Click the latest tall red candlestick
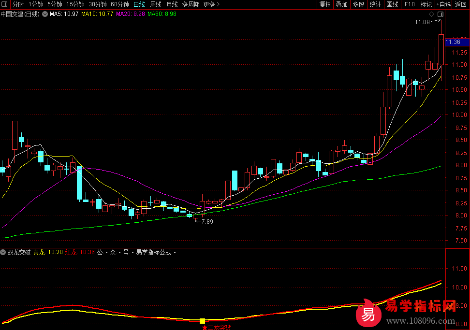The height and width of the screenshot is (330, 470). (441, 50)
